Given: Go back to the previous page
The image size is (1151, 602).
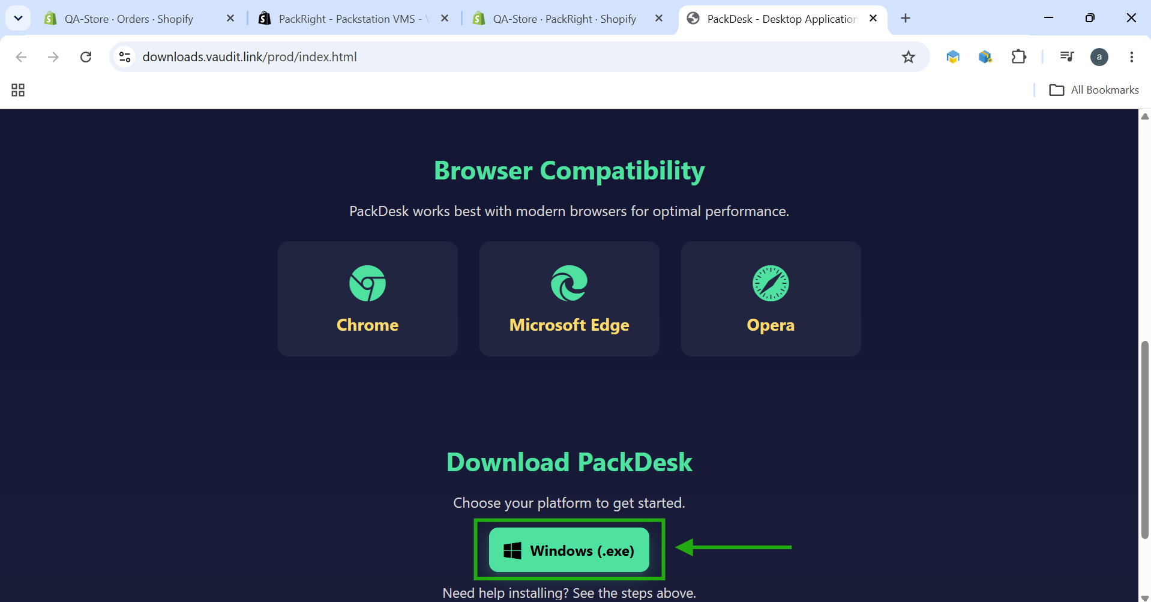Looking at the screenshot, I should click(x=21, y=57).
